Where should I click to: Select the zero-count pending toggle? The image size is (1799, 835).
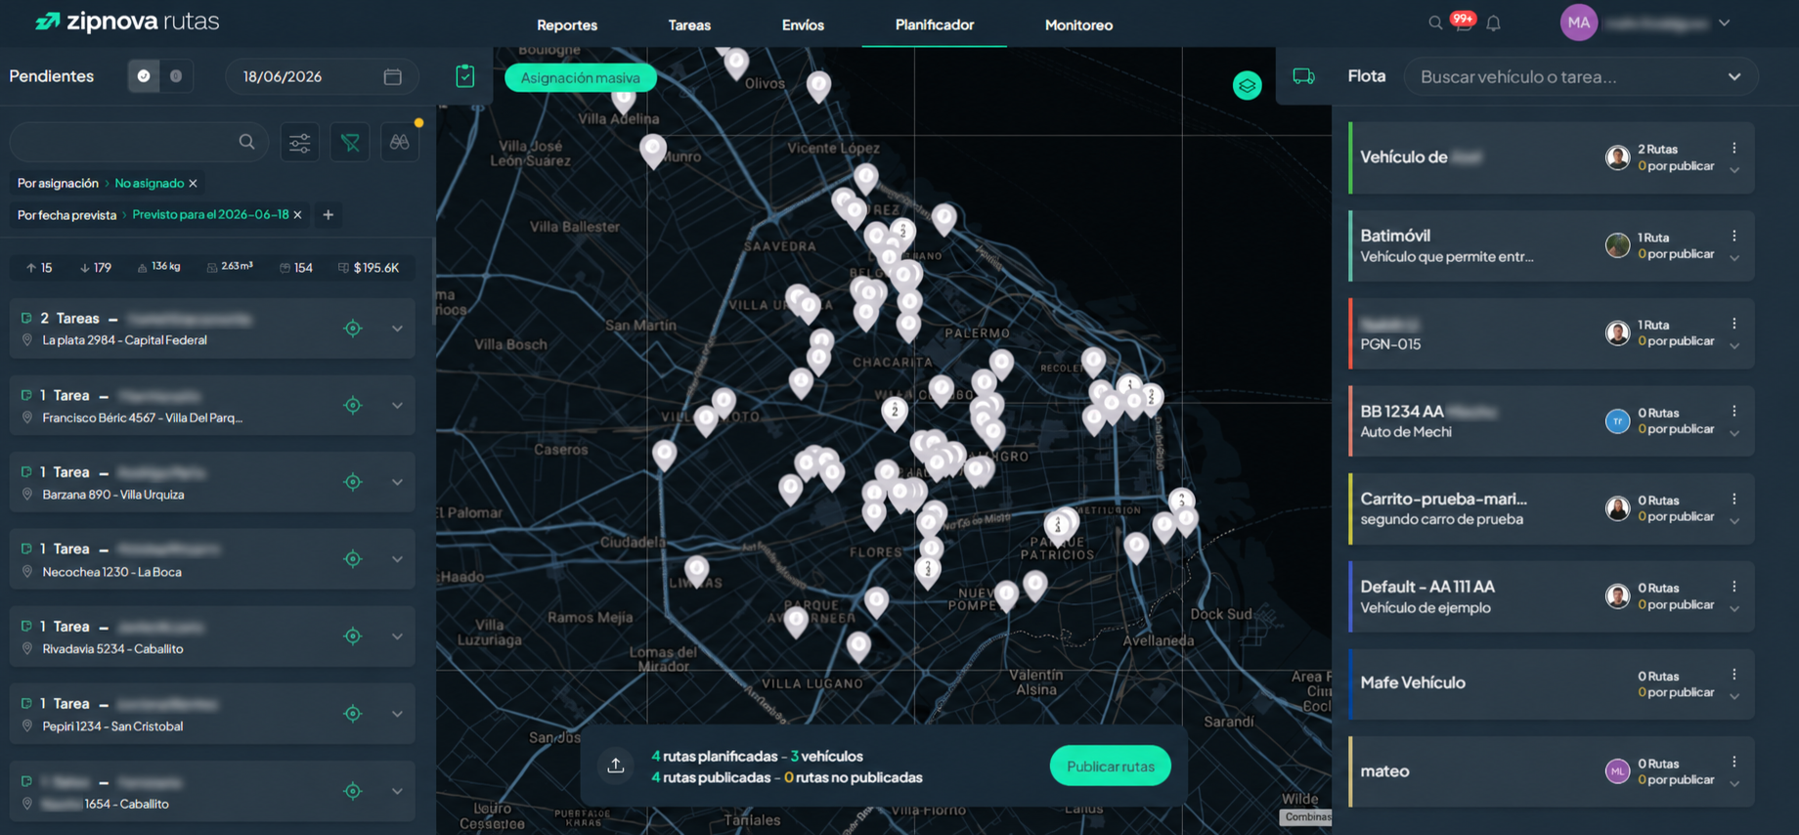(176, 76)
